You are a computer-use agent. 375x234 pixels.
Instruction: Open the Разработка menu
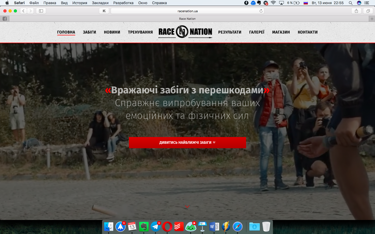(x=123, y=3)
